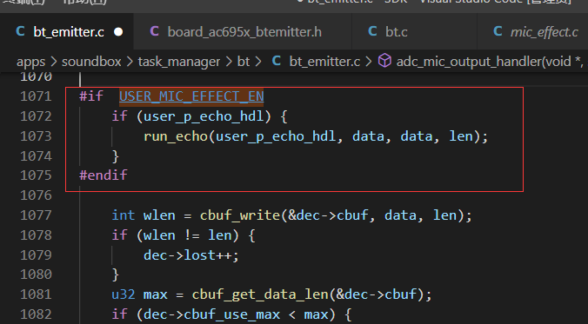Screen dimensions: 588x324
Task: Click line number 1082 in gutter
Action: (36, 314)
